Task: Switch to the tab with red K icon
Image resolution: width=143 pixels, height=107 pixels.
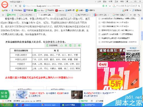Action: (102, 15)
